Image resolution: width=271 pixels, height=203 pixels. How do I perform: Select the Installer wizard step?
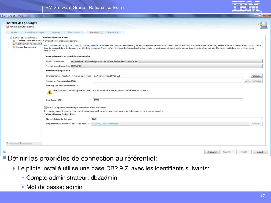[14, 33]
